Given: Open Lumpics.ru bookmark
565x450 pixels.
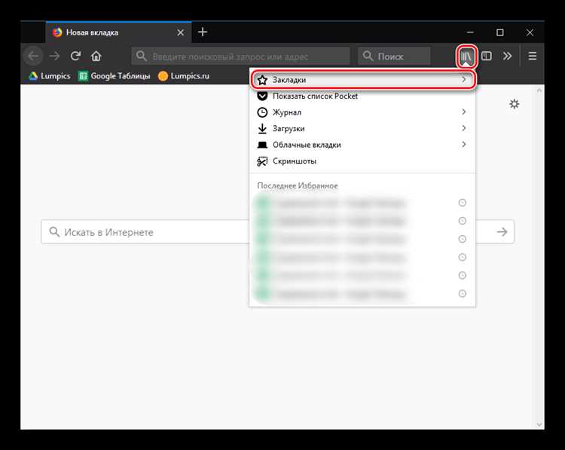Looking at the screenshot, I should [x=184, y=75].
